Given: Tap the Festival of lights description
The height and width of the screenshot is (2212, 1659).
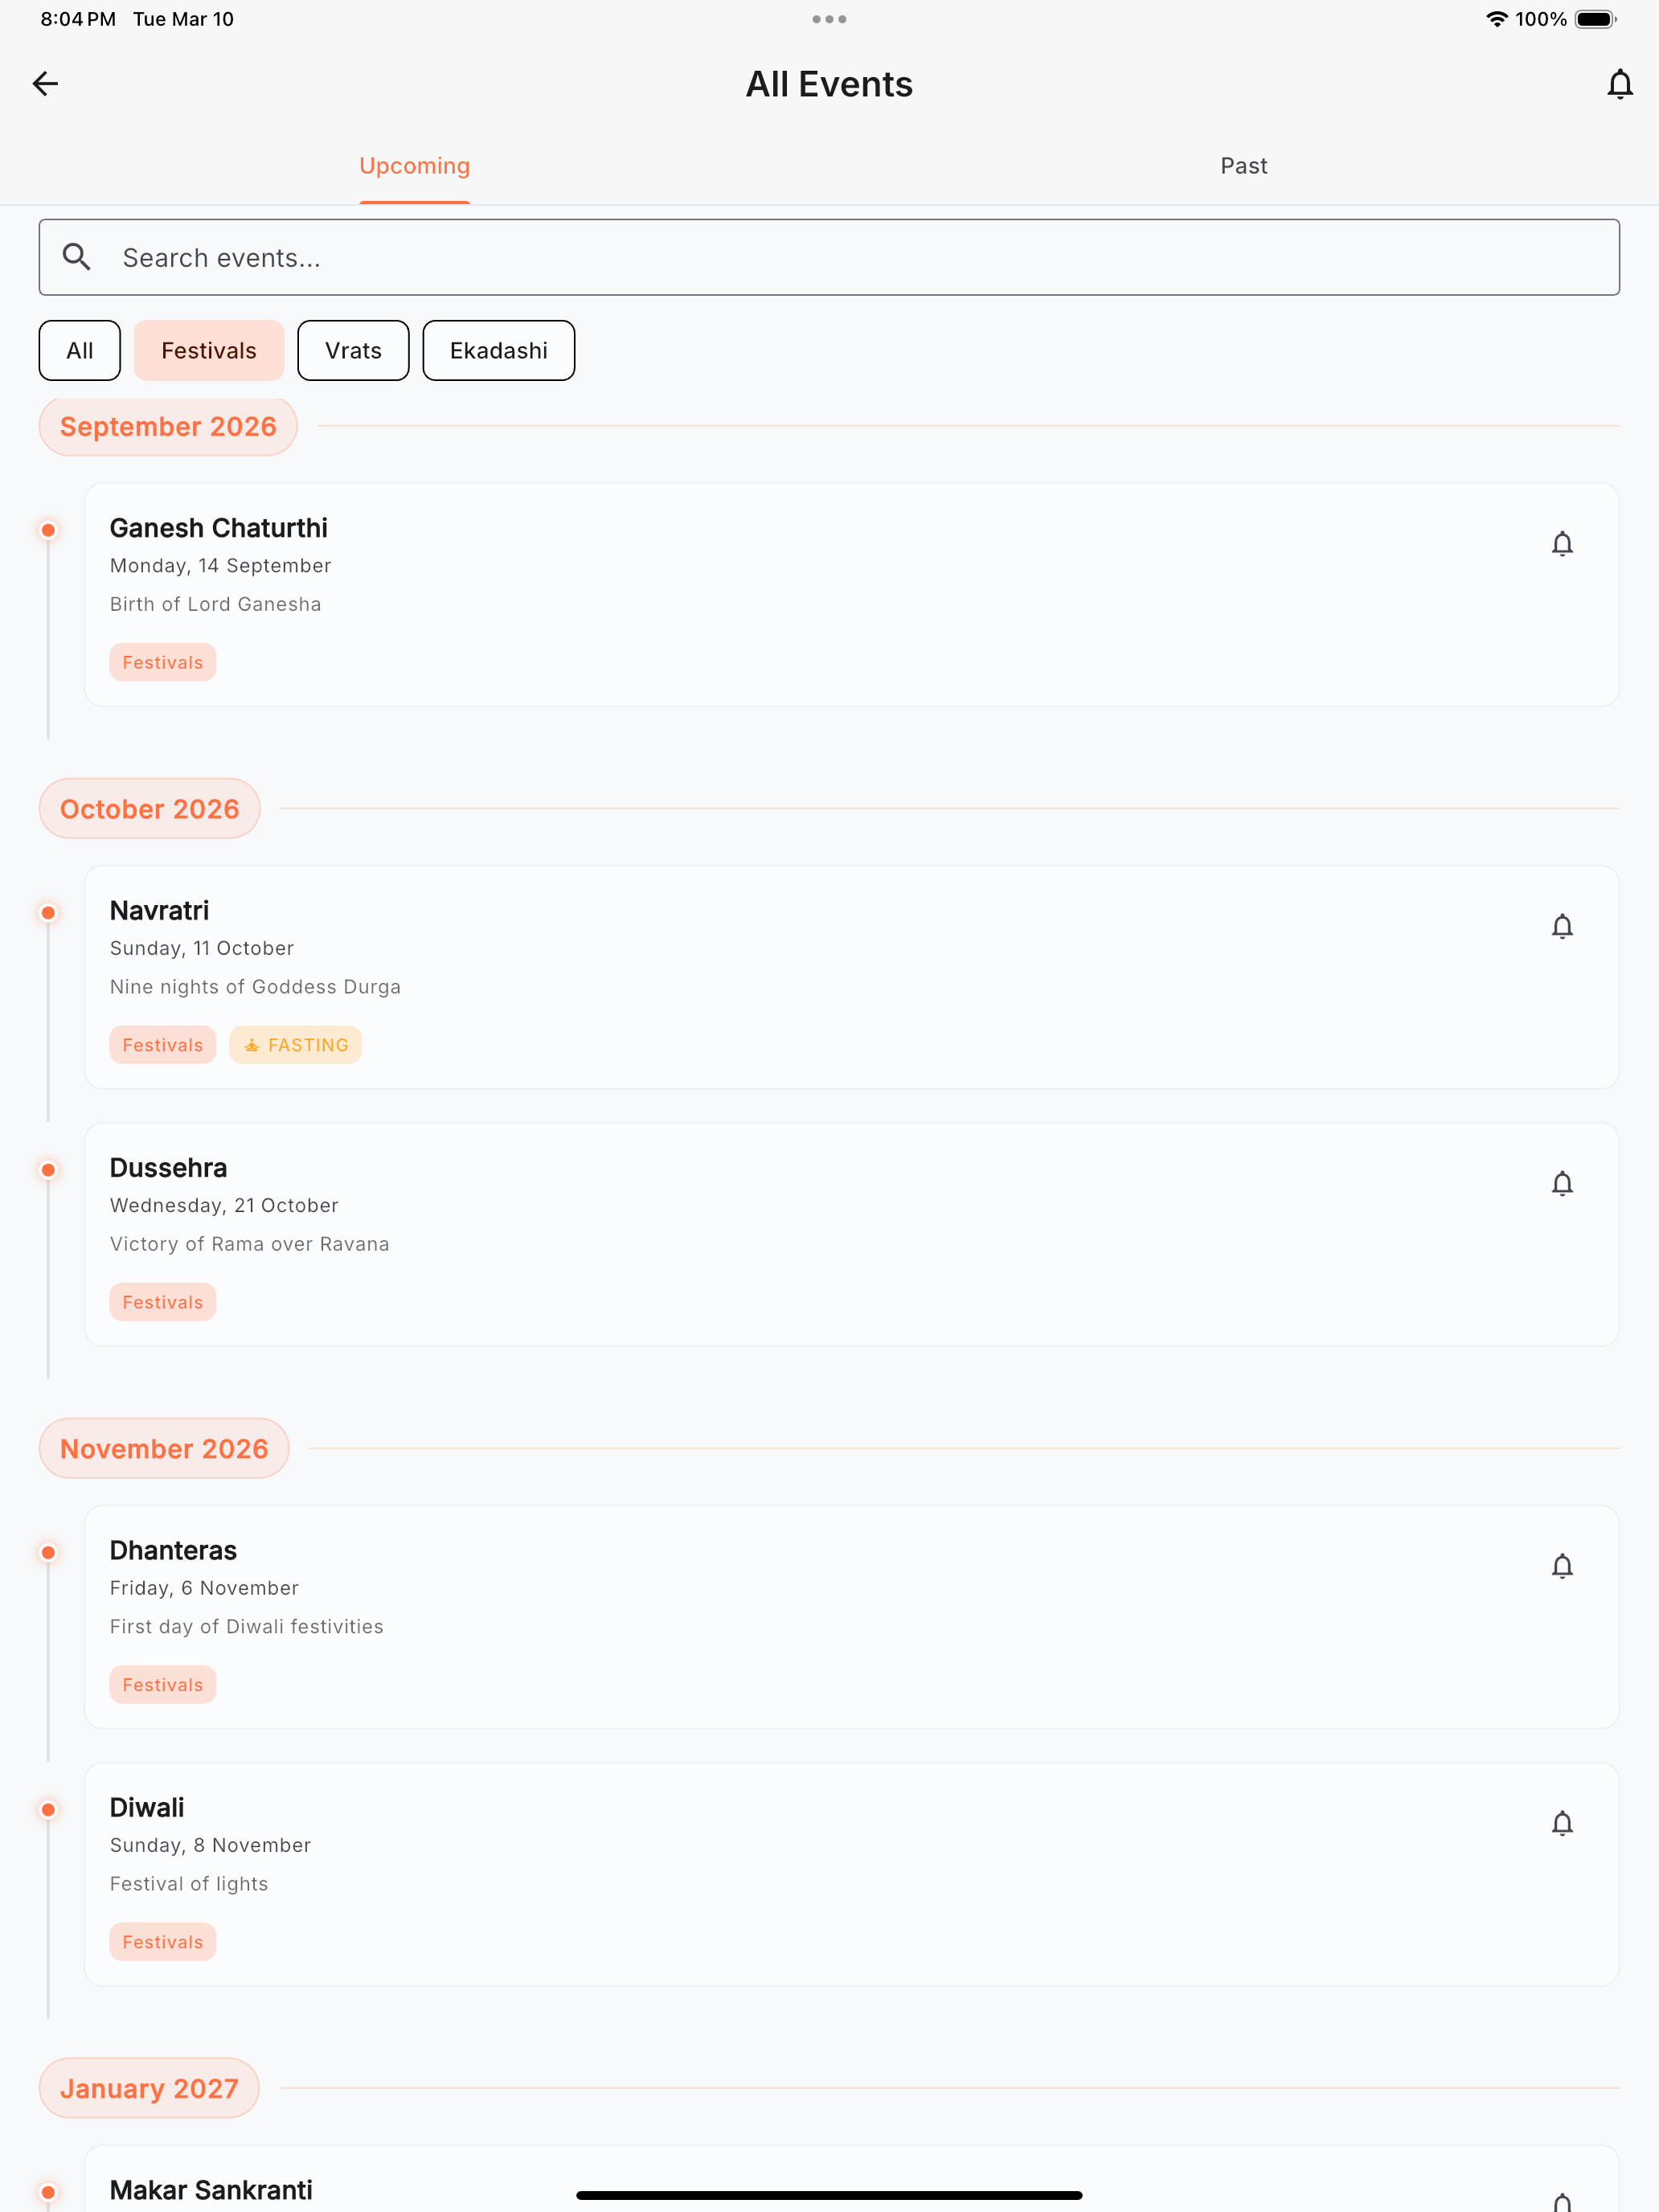Looking at the screenshot, I should [189, 1884].
